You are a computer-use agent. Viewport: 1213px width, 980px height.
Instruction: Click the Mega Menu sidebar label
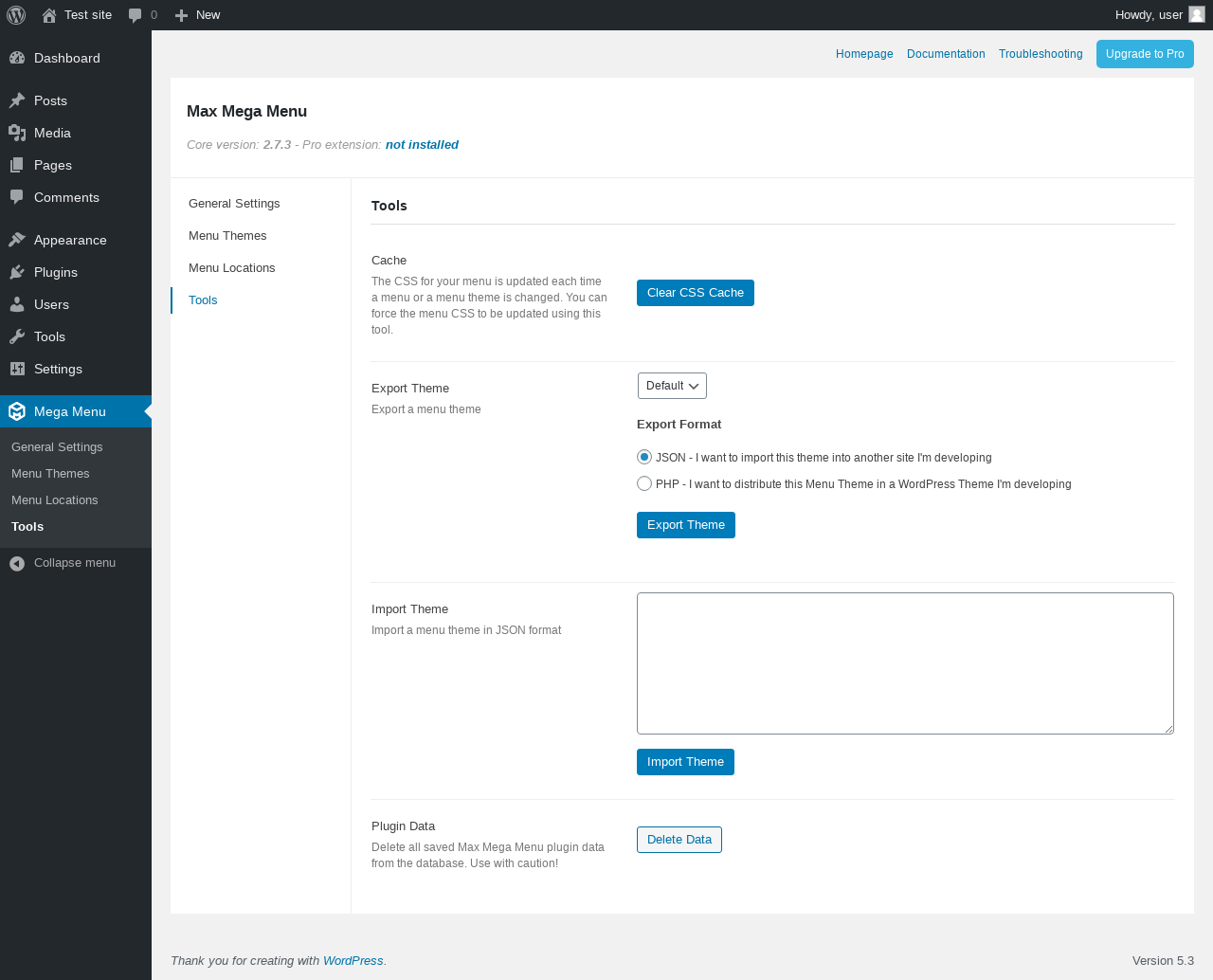[x=70, y=411]
